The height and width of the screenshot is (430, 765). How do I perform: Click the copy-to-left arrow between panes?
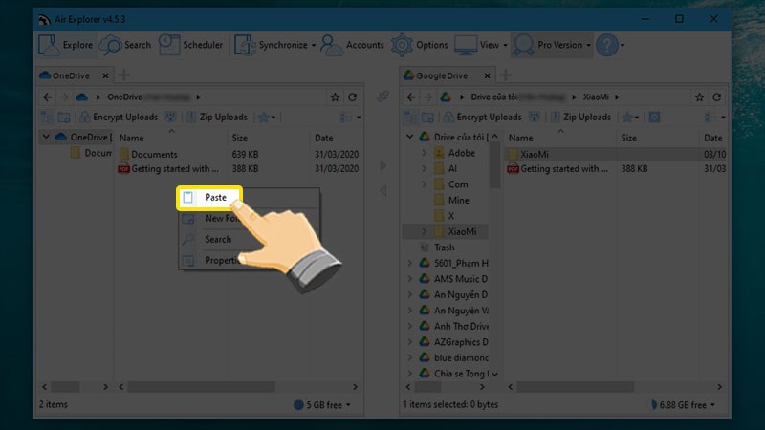click(x=383, y=190)
